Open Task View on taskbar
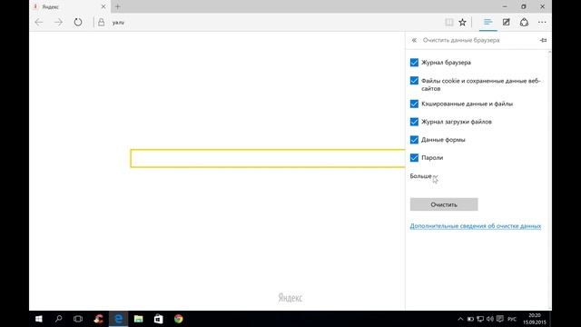 78,319
